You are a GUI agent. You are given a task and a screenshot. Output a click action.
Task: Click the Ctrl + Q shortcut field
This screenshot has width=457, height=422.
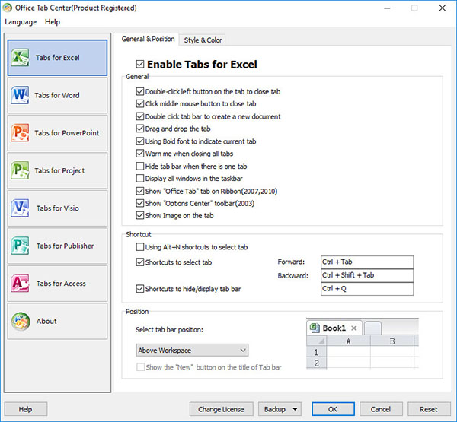[367, 289]
